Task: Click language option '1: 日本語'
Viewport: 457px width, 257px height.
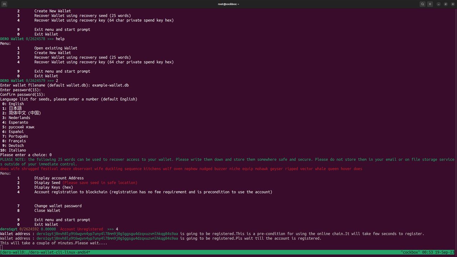Action: coord(12,108)
